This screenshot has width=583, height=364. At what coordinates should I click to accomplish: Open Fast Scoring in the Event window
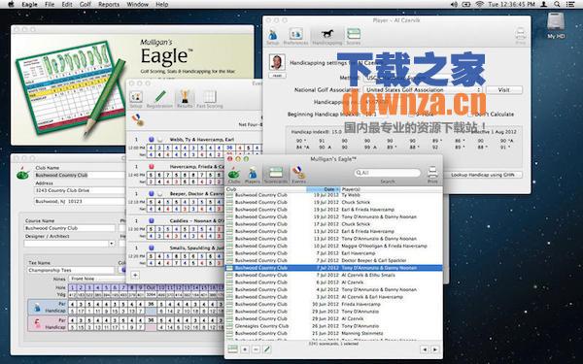209,99
